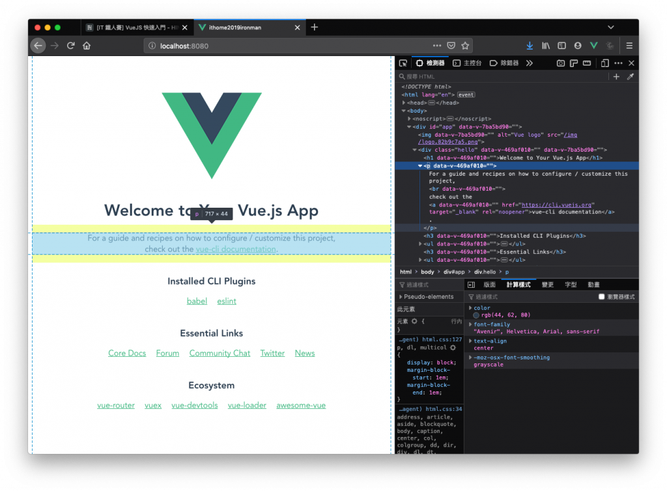Click the rgb(44, 62, 80) color swatch

pyautogui.click(x=476, y=315)
